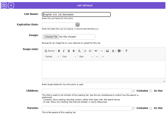Click the insert link icon

tap(96, 51)
